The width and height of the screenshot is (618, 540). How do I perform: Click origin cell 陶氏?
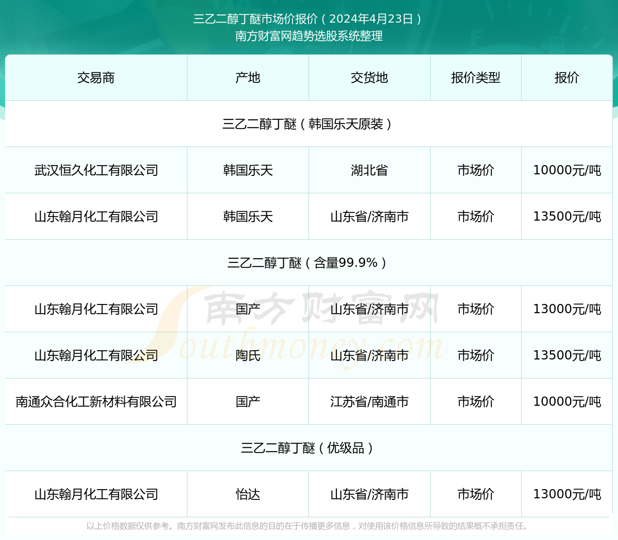(248, 355)
